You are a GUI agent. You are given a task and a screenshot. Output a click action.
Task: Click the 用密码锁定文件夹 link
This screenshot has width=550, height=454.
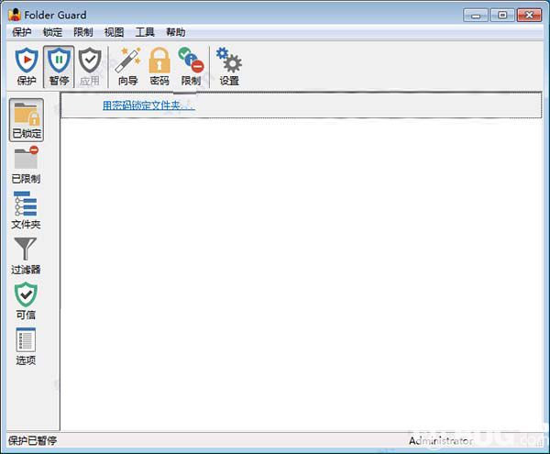(x=148, y=105)
